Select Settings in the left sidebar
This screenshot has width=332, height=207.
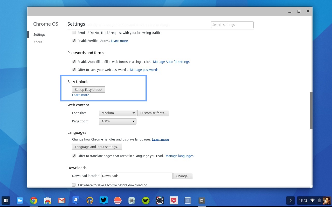point(39,35)
